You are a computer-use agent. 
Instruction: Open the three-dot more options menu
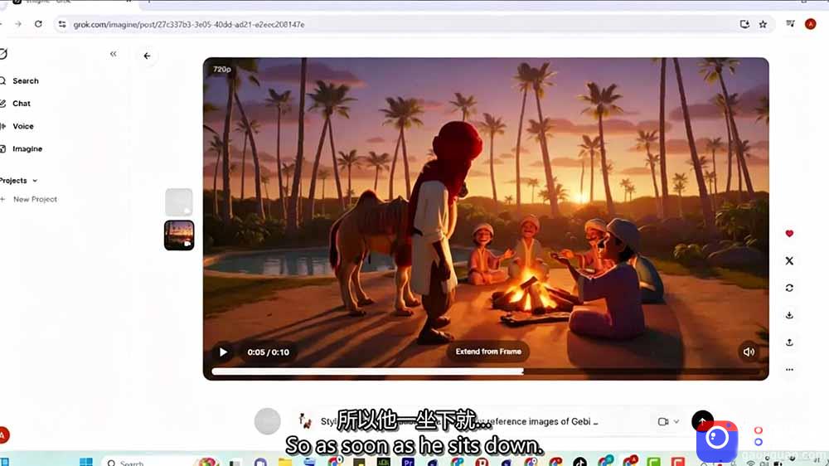pos(789,370)
